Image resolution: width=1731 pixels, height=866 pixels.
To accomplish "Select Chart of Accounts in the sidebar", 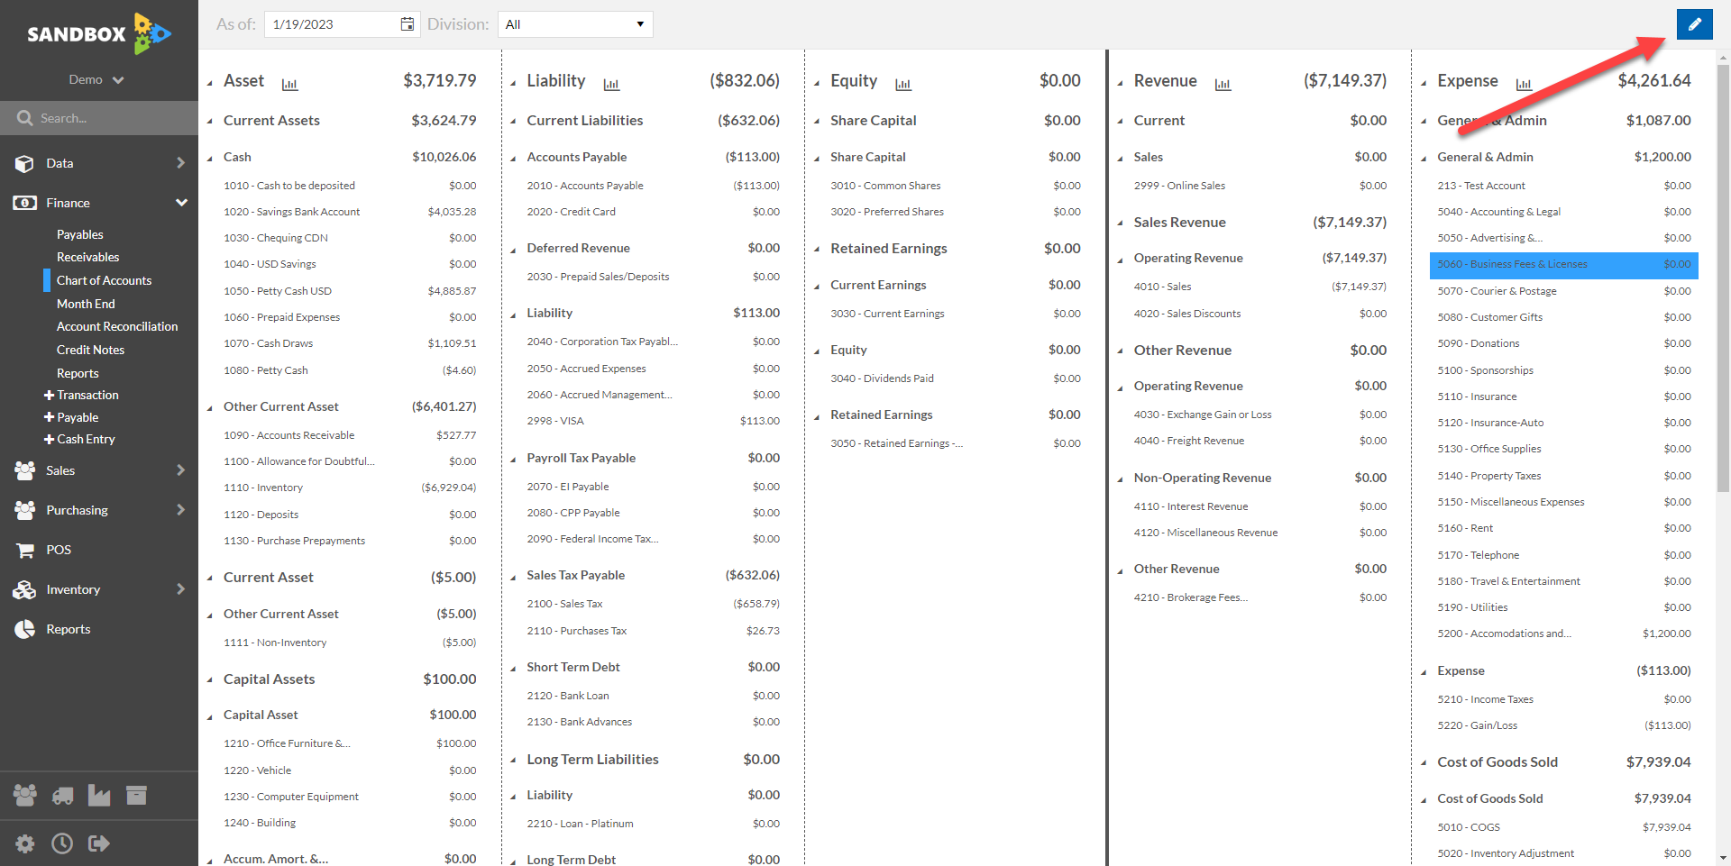I will tap(104, 280).
